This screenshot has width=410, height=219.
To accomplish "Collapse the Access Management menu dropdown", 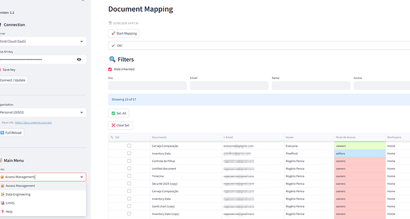I will coord(81,177).
